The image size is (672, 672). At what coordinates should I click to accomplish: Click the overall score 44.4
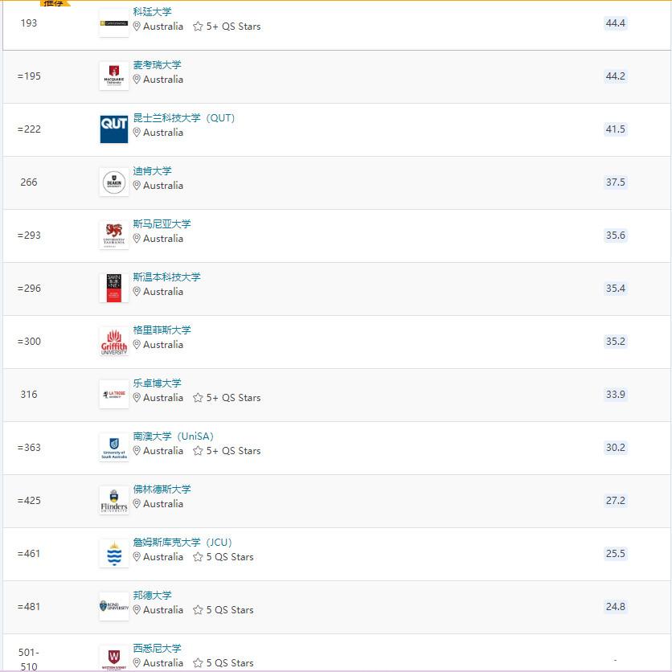pos(616,23)
